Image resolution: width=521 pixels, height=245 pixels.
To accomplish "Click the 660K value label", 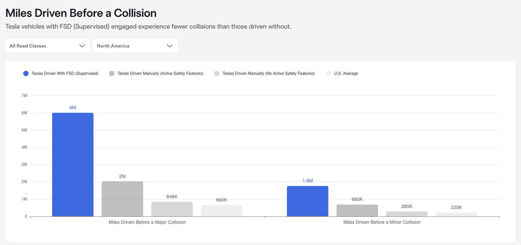I will coord(221,200).
